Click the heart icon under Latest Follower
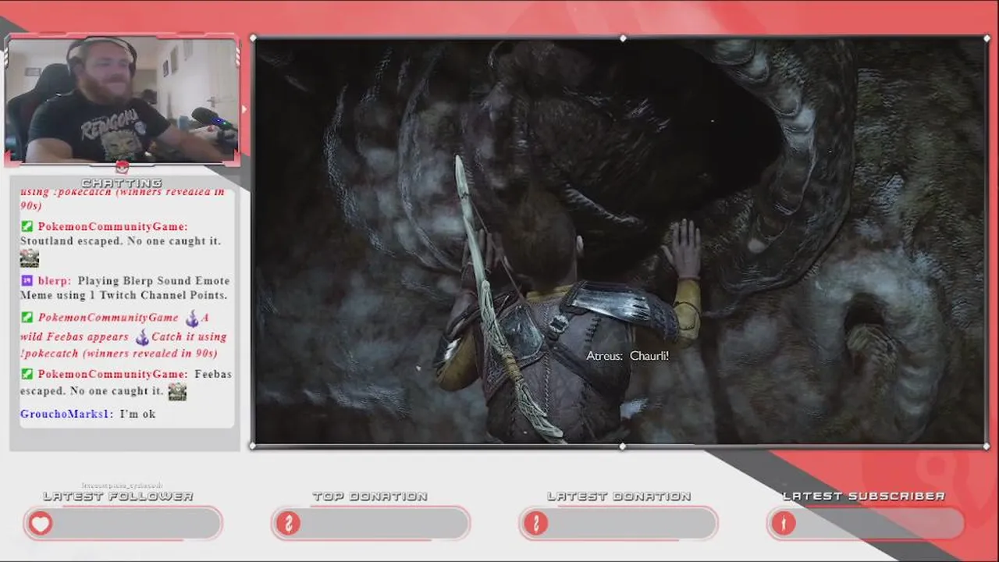Screen dimensions: 999x562 click(41, 524)
